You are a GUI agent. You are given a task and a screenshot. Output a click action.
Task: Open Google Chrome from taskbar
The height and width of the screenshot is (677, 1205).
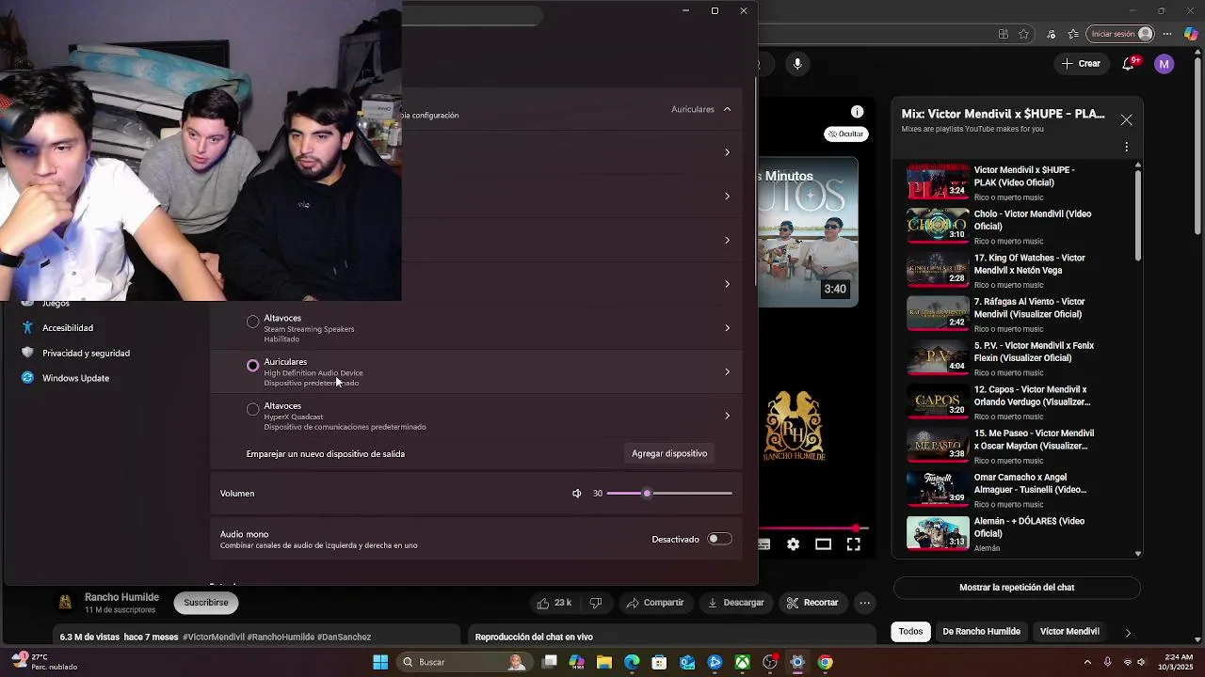825,662
